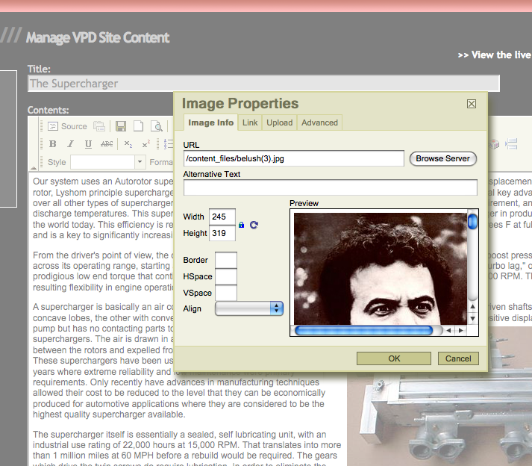The image size is (532, 466).
Task: Close the Image Properties dialog
Action: coord(472,104)
